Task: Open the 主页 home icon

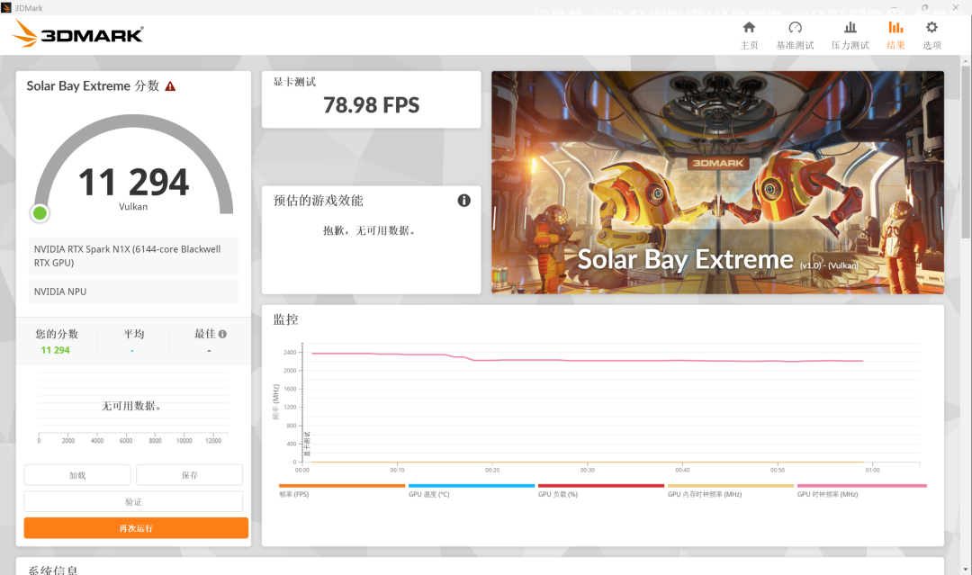Action: 749,28
